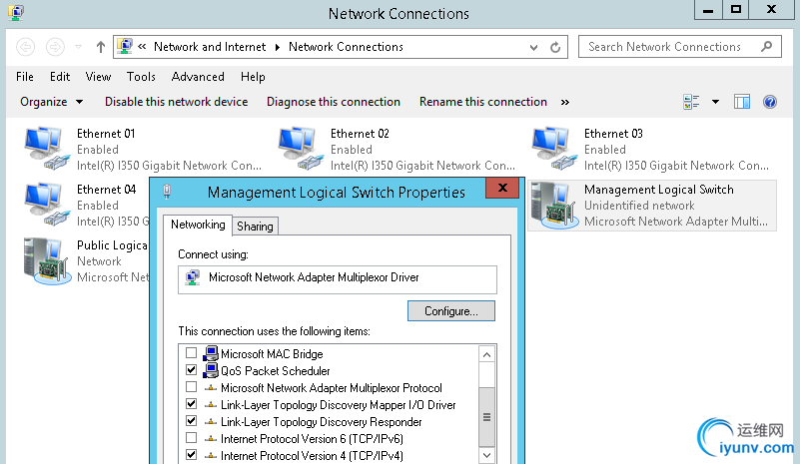Enable the Microsoft MAC Bridge checkbox
This screenshot has height=464, width=800.
click(x=192, y=353)
